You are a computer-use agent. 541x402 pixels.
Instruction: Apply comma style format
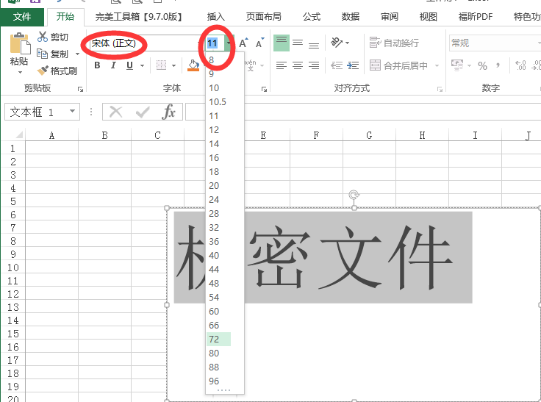coord(498,65)
